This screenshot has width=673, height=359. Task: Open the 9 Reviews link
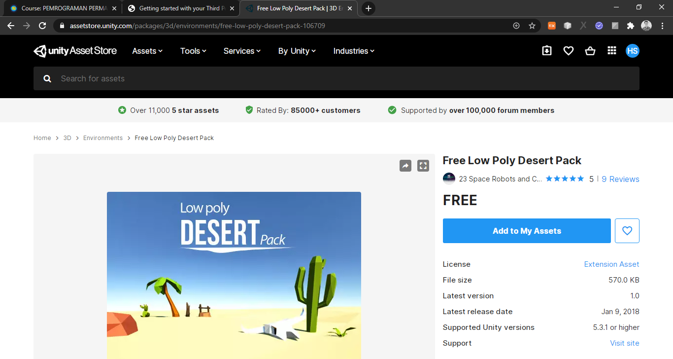620,179
